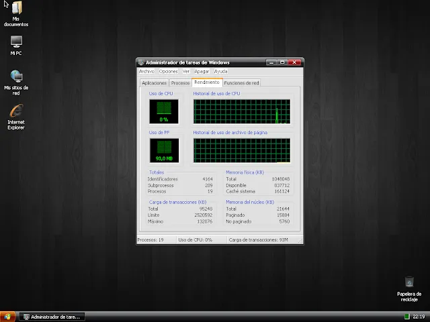430x322 pixels.
Task: Switch to the Procesos tab
Action: point(180,83)
